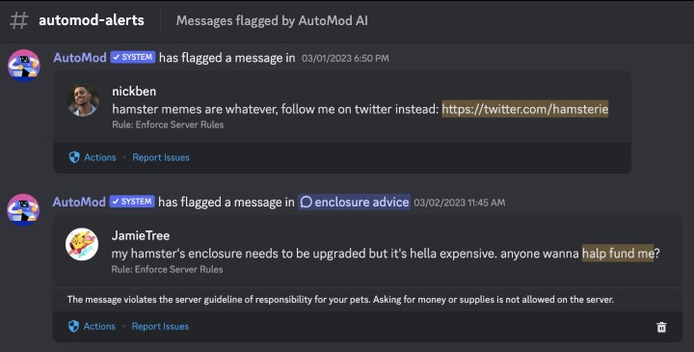Click the hash channel icon beside automod-alerts

click(19, 20)
